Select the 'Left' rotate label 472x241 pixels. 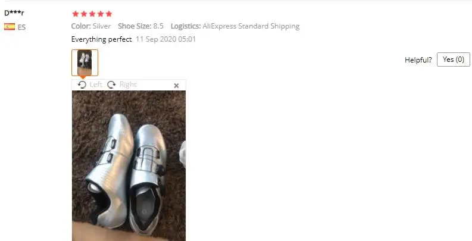click(x=96, y=84)
